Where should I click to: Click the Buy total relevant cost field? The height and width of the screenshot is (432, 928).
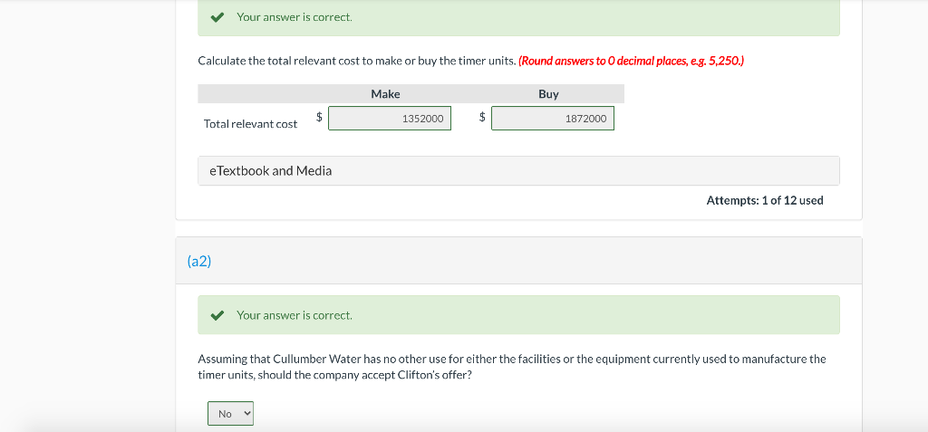pos(552,119)
